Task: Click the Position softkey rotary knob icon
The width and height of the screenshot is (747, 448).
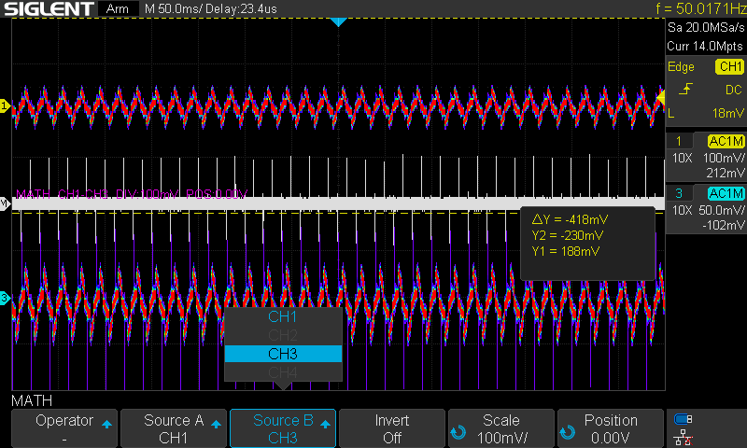Action: [568, 432]
